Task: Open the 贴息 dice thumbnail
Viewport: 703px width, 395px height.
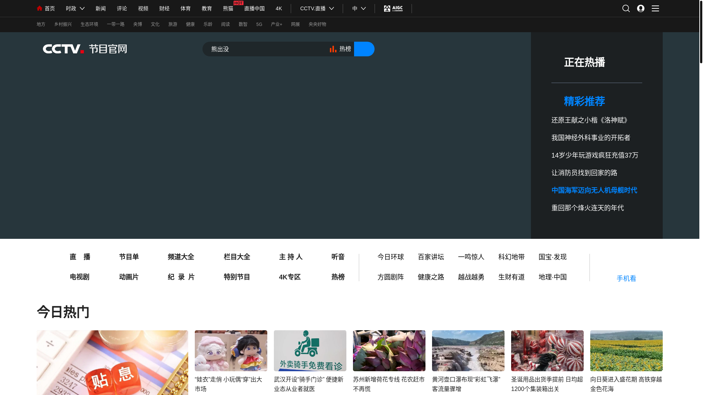Action: (x=112, y=362)
